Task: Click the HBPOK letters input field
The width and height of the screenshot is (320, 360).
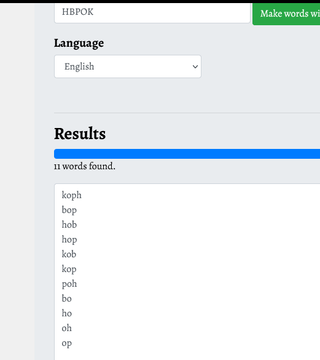Action: [x=152, y=13]
